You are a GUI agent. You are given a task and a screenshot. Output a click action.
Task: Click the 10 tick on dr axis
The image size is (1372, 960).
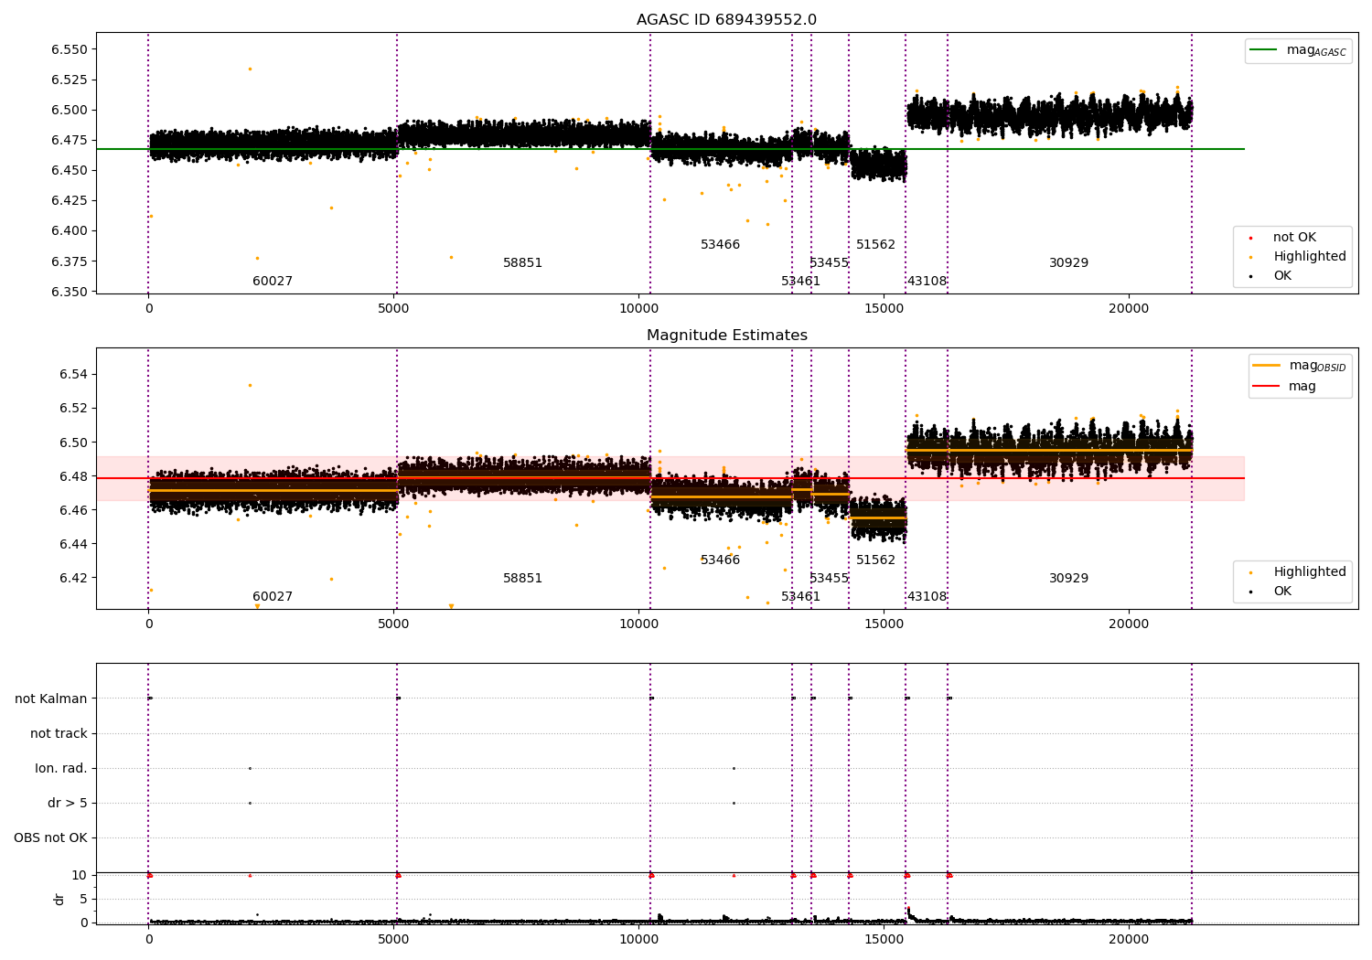click(80, 875)
